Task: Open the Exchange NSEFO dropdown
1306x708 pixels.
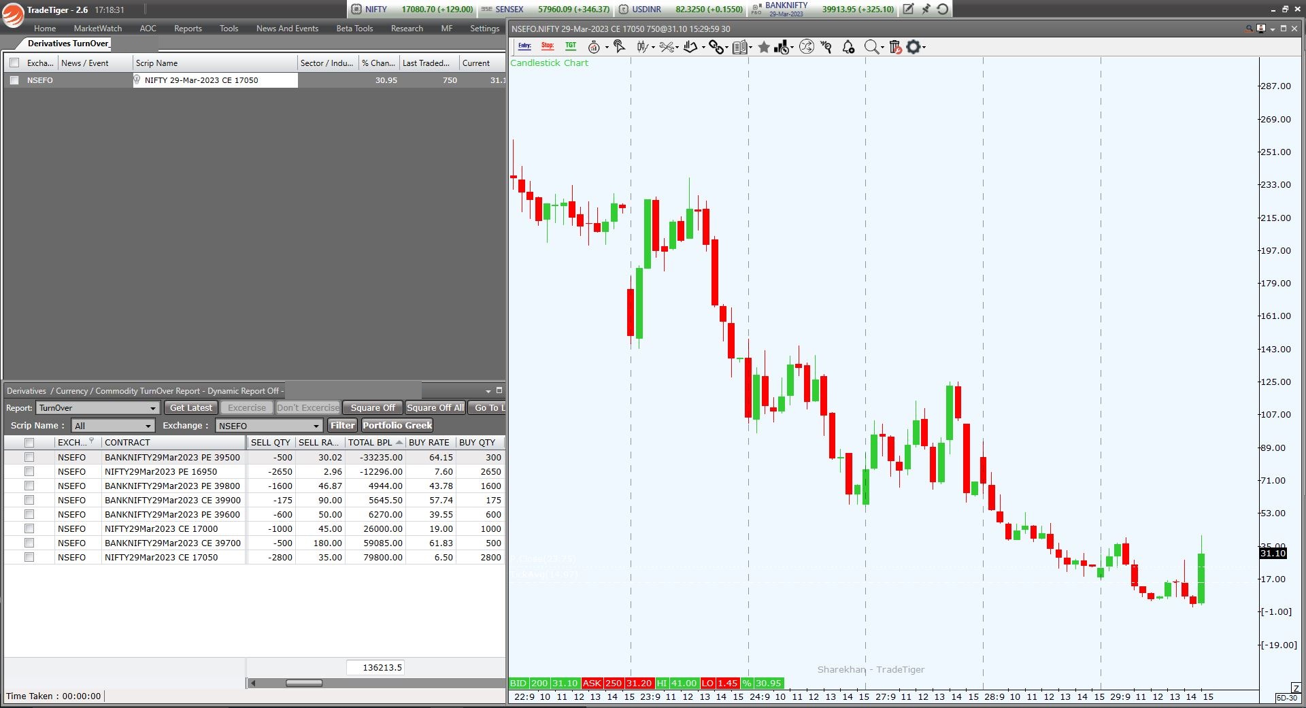Action: click(269, 426)
